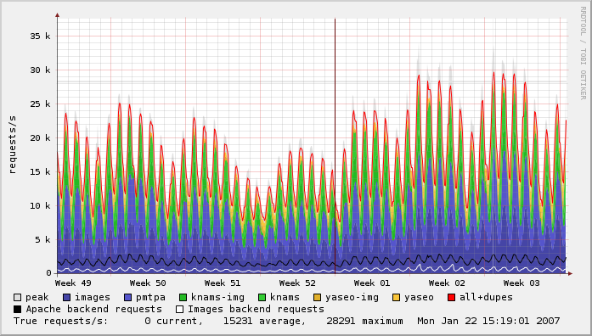Click the images legend color swatch

(x=66, y=298)
